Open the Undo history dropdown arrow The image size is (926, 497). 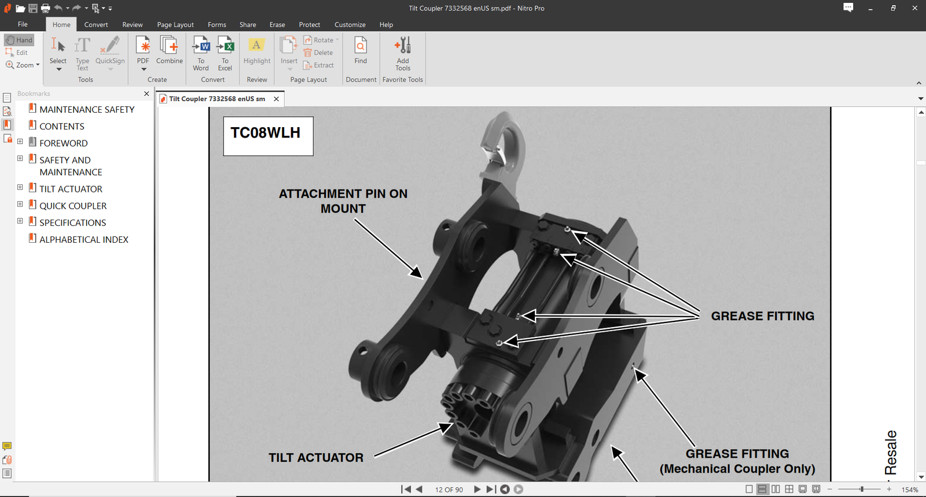[67, 8]
